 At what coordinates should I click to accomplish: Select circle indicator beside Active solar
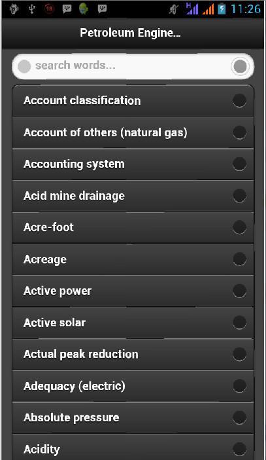(x=239, y=322)
